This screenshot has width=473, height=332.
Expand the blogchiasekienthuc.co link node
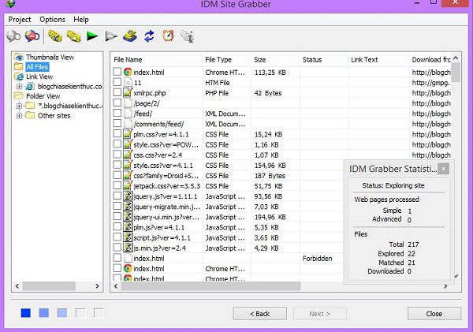pyautogui.click(x=19, y=86)
